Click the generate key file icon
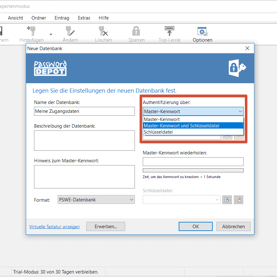 tap(239, 200)
